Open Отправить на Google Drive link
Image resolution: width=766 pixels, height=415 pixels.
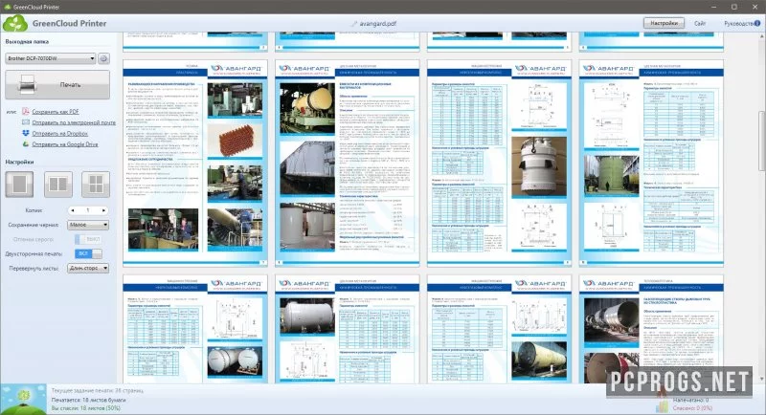[65, 144]
